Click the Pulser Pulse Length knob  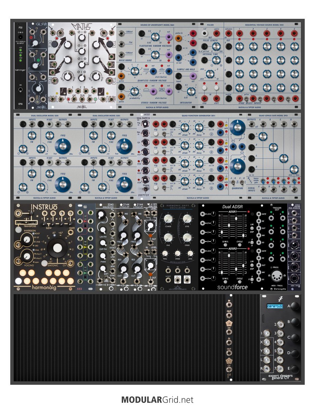tap(216, 47)
